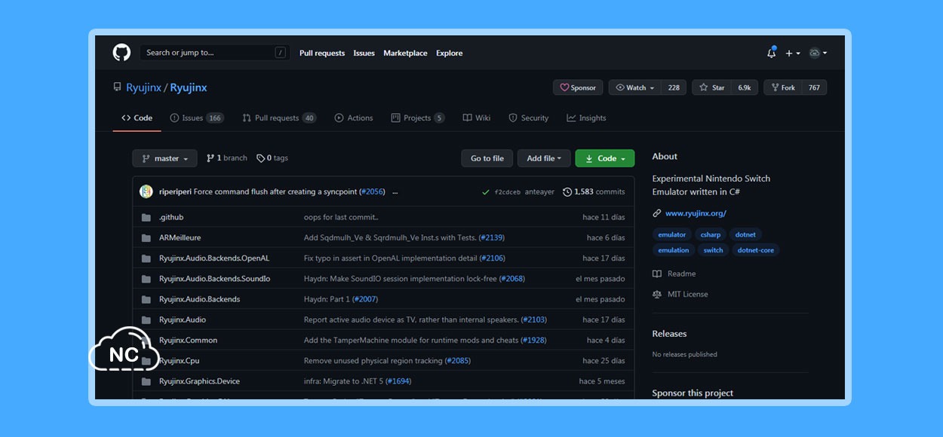Click the Ryujinx.Audio.Backends.SoundIo folder icon
Viewport: 943px width, 437px height.
[x=146, y=279]
